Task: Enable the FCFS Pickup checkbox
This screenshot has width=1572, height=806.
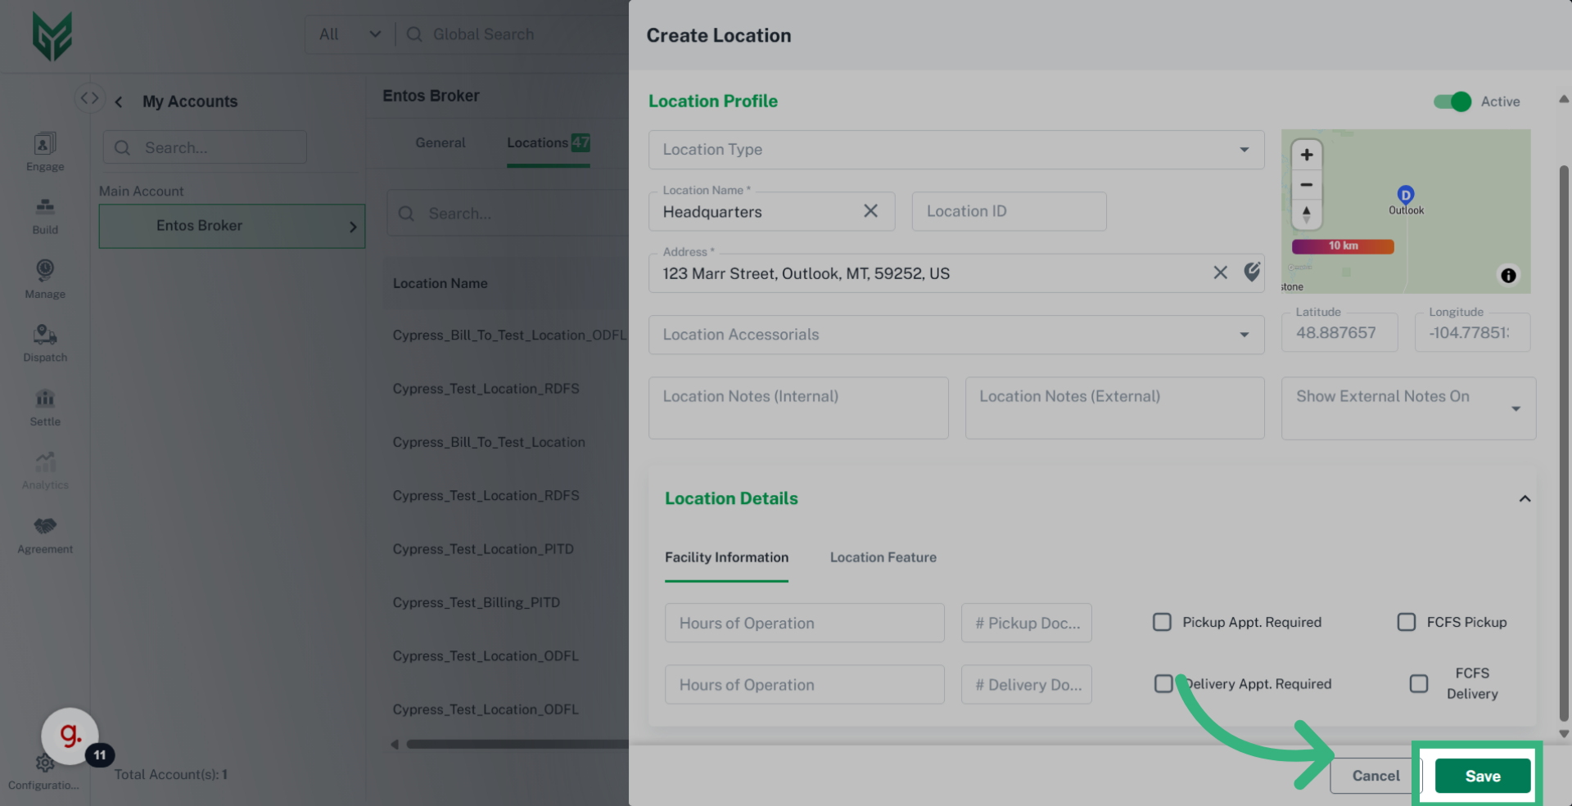Action: pos(1406,622)
